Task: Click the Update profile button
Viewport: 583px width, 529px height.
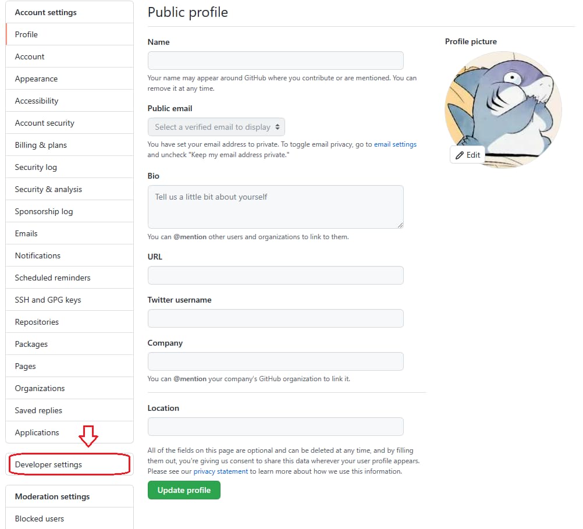Action: 184,490
